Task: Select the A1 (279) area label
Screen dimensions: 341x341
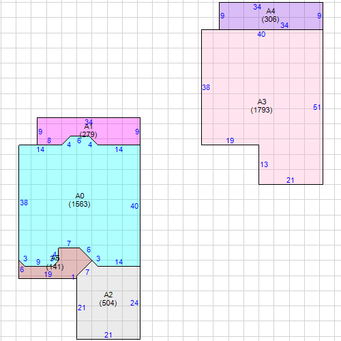Action: click(89, 130)
